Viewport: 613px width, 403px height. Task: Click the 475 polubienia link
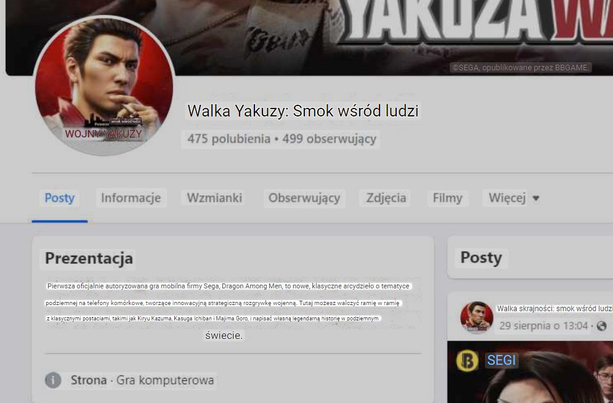coord(229,139)
